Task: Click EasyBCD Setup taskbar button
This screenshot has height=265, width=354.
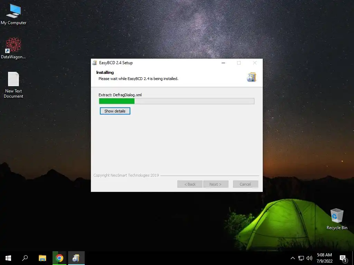Action: pos(76,258)
